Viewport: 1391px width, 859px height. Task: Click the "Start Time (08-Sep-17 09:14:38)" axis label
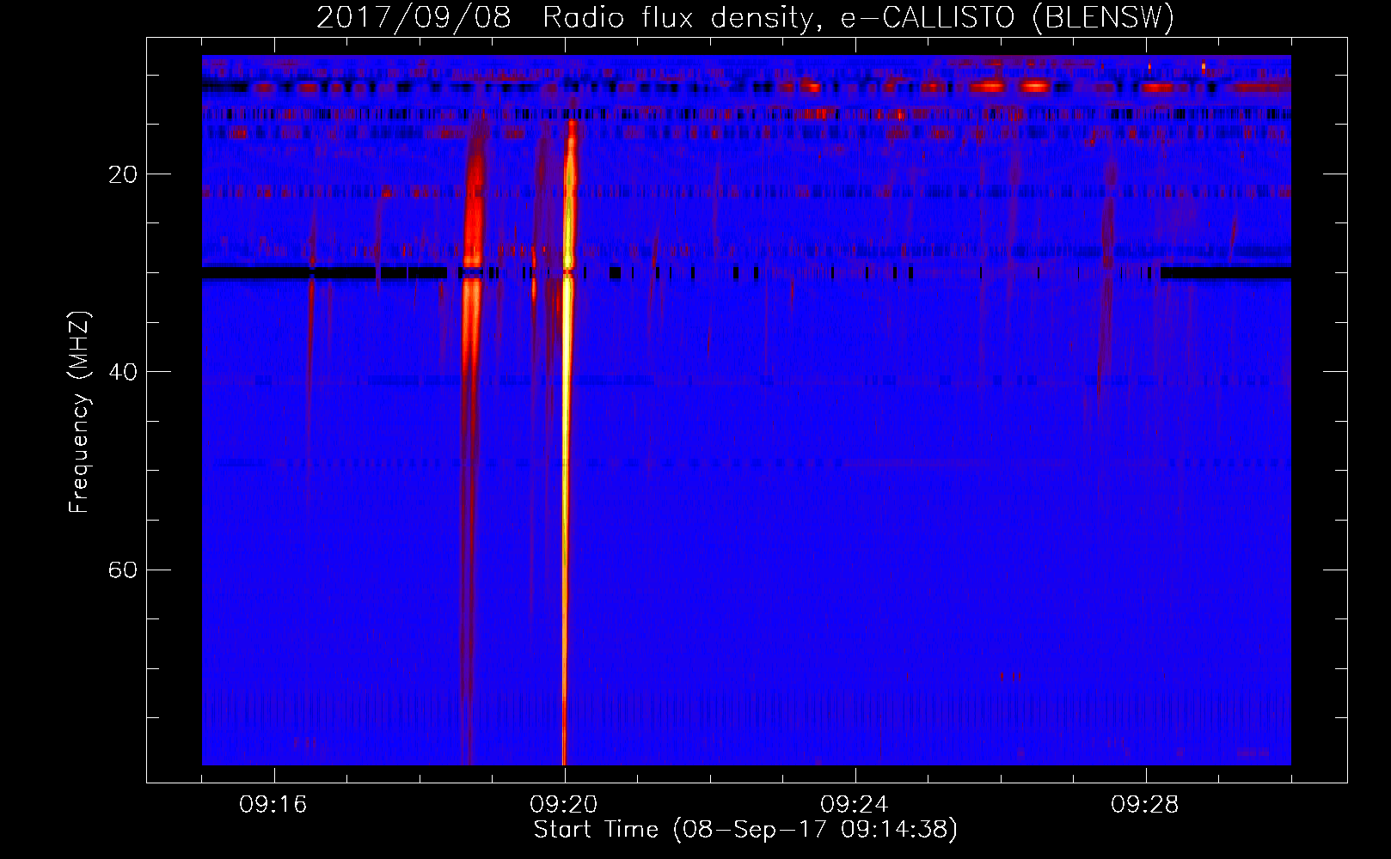pyautogui.click(x=745, y=830)
